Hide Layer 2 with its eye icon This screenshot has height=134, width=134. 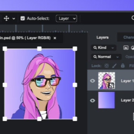[92, 100]
